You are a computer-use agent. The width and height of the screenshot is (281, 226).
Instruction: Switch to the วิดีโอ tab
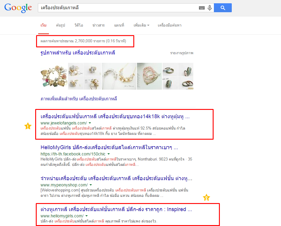tap(79, 25)
